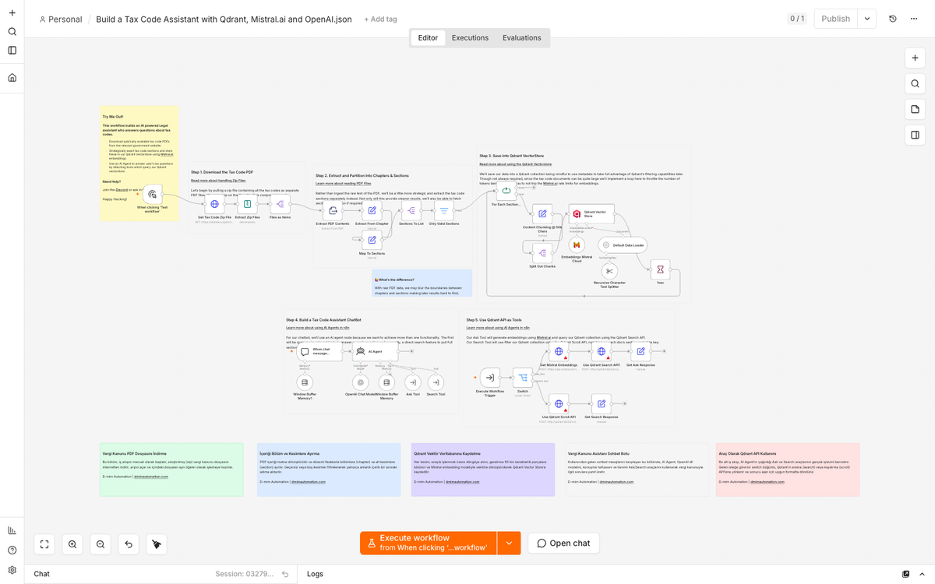Toggle the sidebar panel icon below search
The image size is (935, 584).
pos(12,50)
